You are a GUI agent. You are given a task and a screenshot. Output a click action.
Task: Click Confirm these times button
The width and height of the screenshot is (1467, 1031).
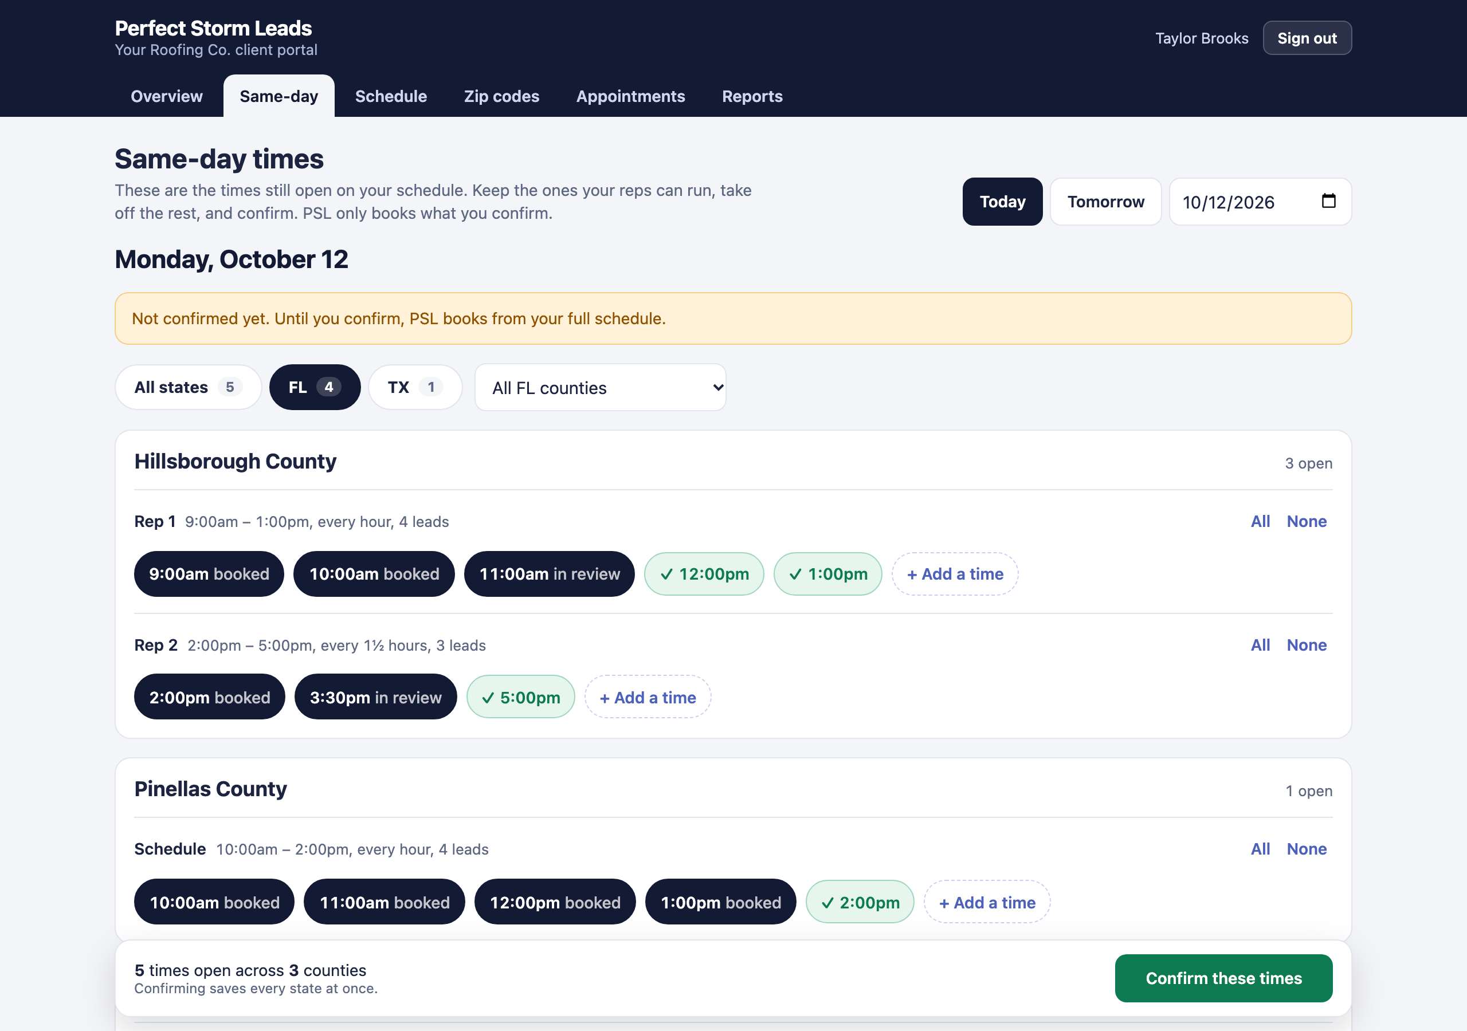[1223, 978]
